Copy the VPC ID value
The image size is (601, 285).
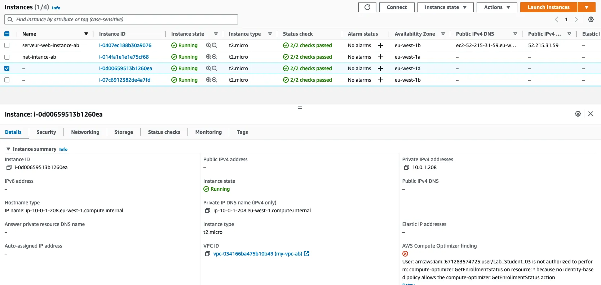click(x=207, y=254)
